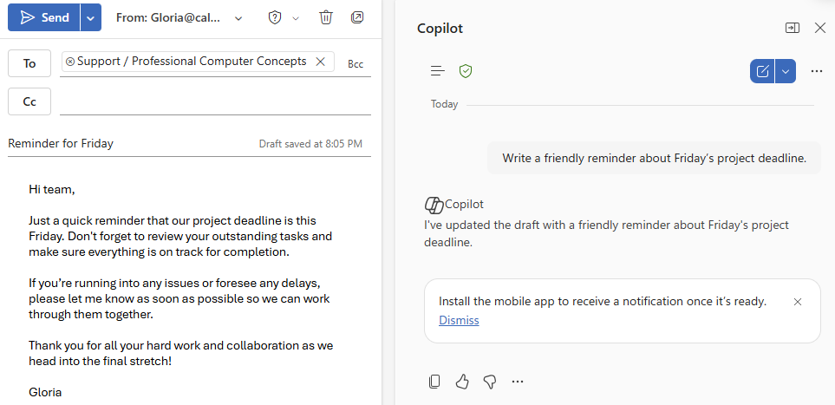Viewport: 835px width, 405px height.
Task: Click the Copilot logo beside the response
Action: pyautogui.click(x=434, y=205)
